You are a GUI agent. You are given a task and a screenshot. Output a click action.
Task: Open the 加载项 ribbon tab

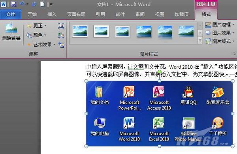coord(182,14)
